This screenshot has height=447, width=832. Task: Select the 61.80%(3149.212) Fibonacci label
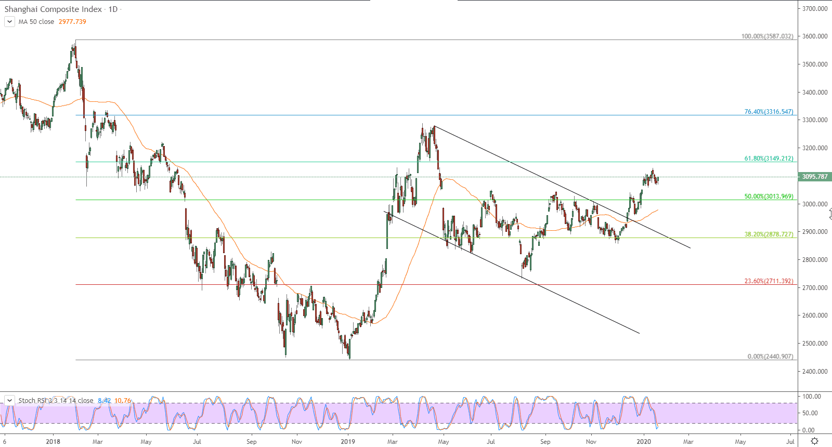[x=769, y=159]
